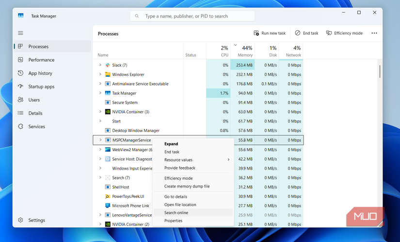Expand the Search (7) process group
The width and height of the screenshot is (400, 242).
click(100, 177)
